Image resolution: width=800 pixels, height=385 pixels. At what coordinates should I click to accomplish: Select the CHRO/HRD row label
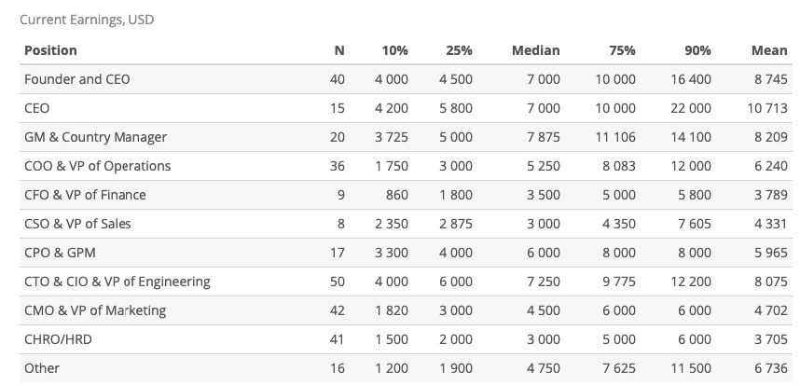coord(58,339)
